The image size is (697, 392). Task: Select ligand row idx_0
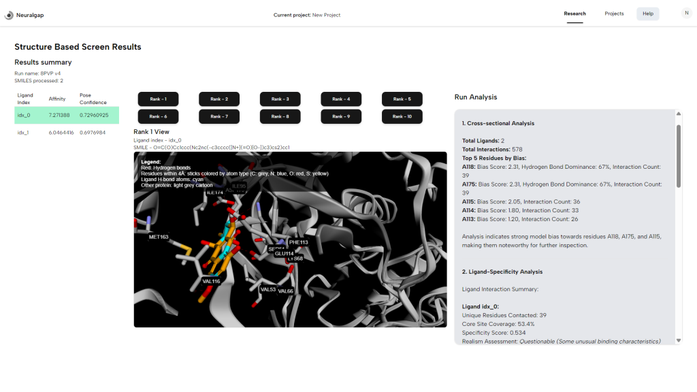tap(67, 115)
